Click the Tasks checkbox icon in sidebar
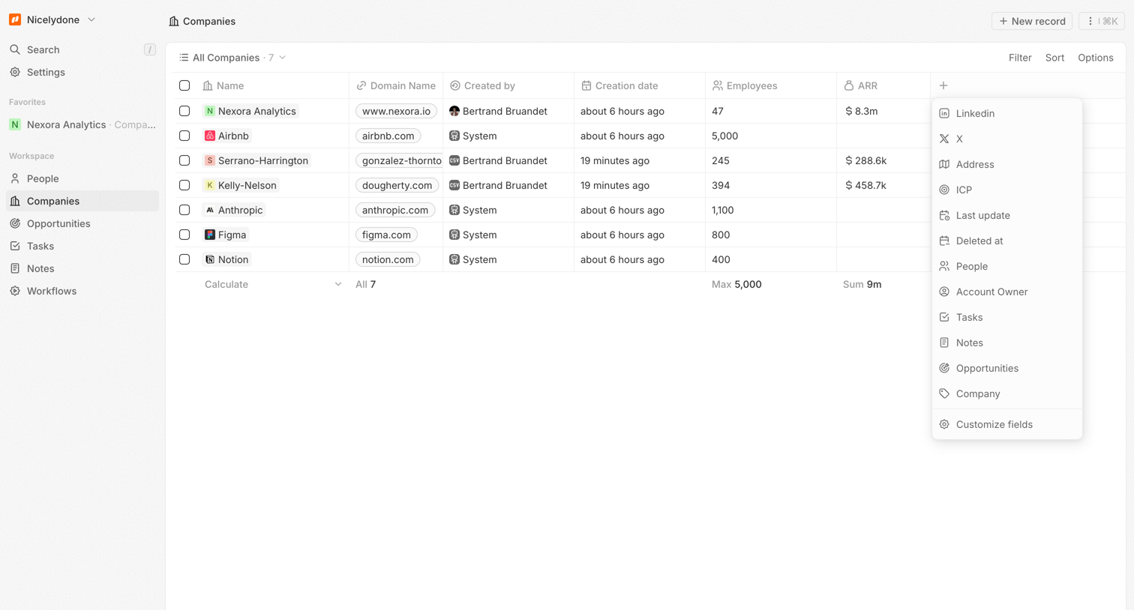Viewport: 1134px width, 610px height. pyautogui.click(x=15, y=246)
